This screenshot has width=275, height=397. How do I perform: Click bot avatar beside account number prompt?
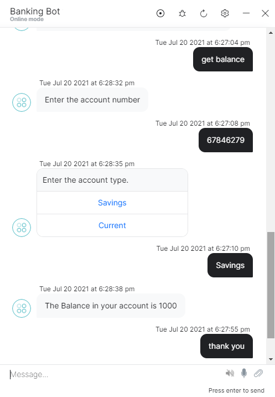[x=22, y=102]
